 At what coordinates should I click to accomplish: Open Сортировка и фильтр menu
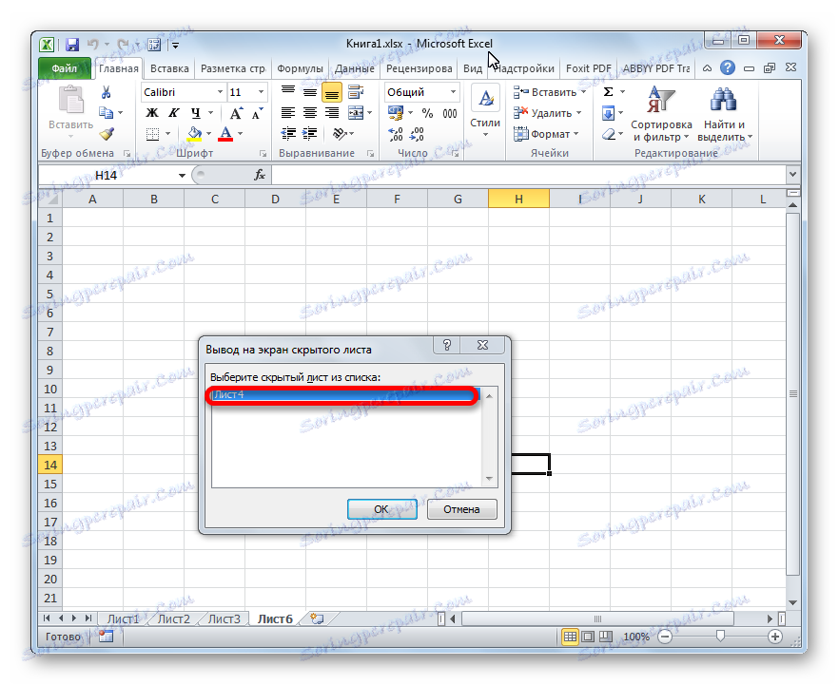[x=661, y=114]
